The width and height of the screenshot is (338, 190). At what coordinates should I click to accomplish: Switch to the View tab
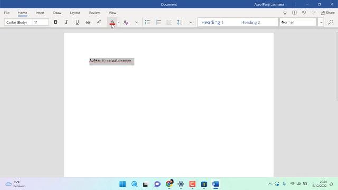pos(112,13)
